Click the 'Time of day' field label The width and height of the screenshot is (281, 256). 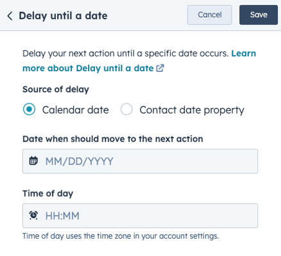(x=48, y=194)
